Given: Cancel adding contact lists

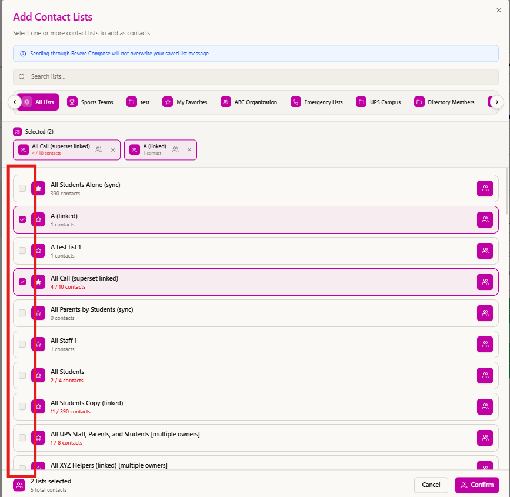Looking at the screenshot, I should (x=431, y=485).
